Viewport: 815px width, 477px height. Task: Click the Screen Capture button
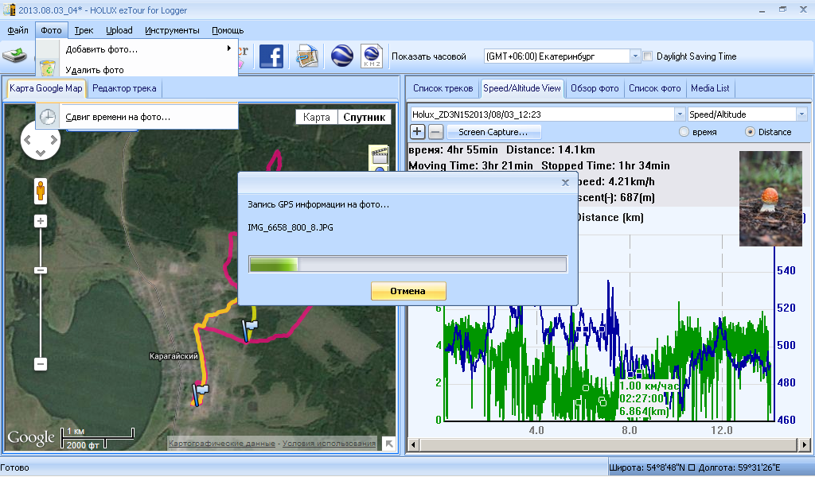click(493, 132)
